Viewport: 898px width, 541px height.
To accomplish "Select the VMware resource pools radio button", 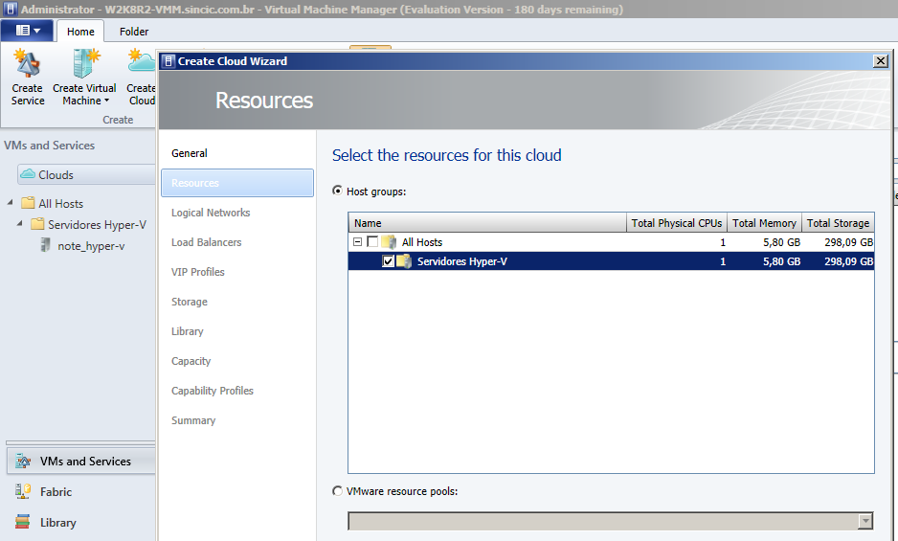I will point(337,491).
